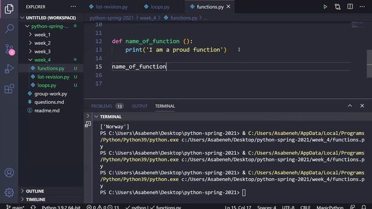The width and height of the screenshot is (372, 209).
Task: Expand the Outline section
Action: click(51, 191)
